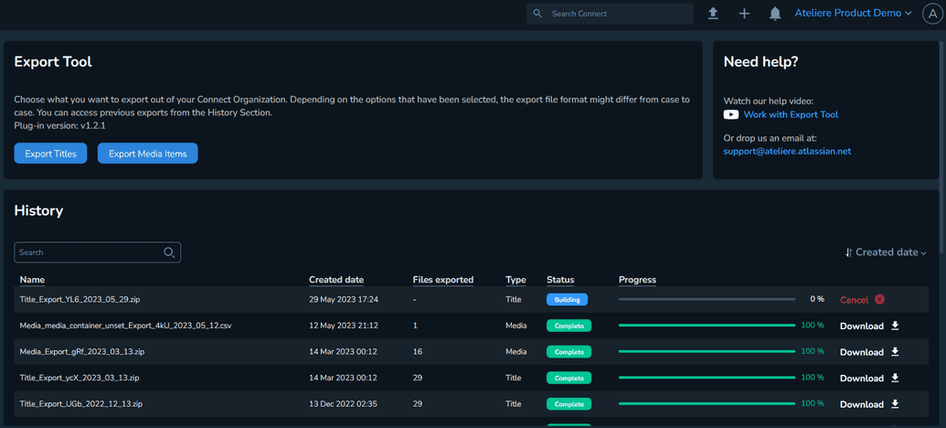Click the YouTube help video icon
The height and width of the screenshot is (428, 946).
730,114
